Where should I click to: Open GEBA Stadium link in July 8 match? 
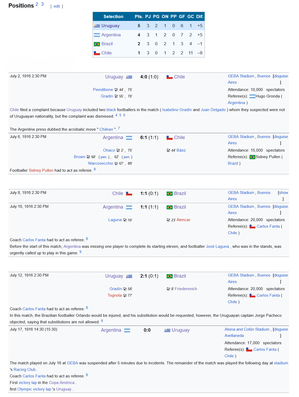point(241,193)
